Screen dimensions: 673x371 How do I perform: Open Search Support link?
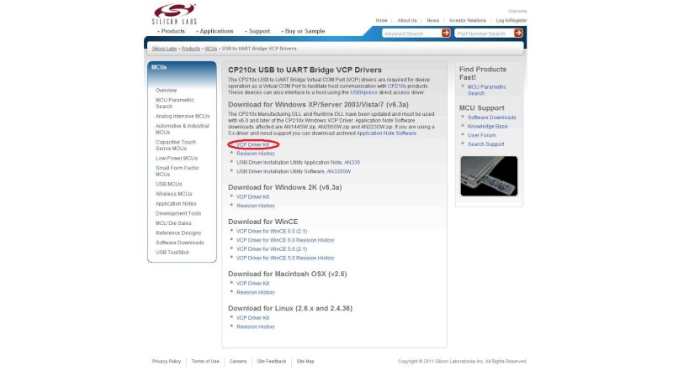[x=485, y=144]
